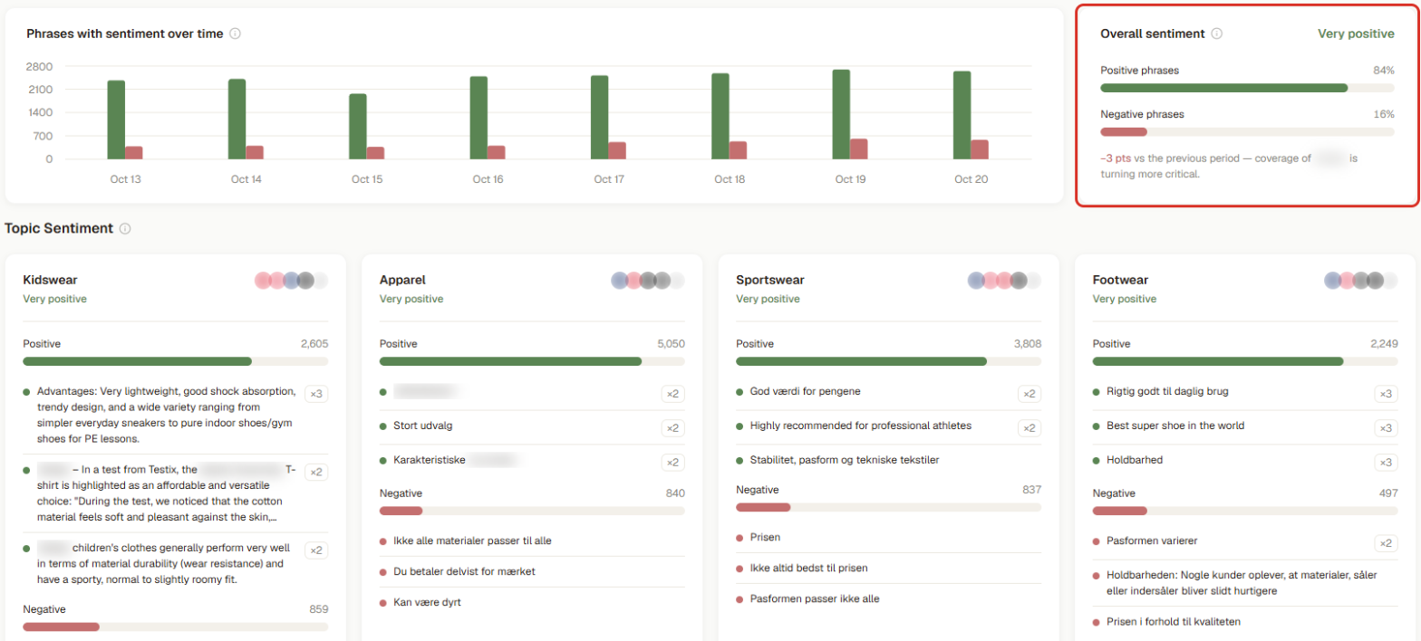The height and width of the screenshot is (641, 1421).
Task: Open the Sportswear card source avatars
Action: coord(1005,281)
